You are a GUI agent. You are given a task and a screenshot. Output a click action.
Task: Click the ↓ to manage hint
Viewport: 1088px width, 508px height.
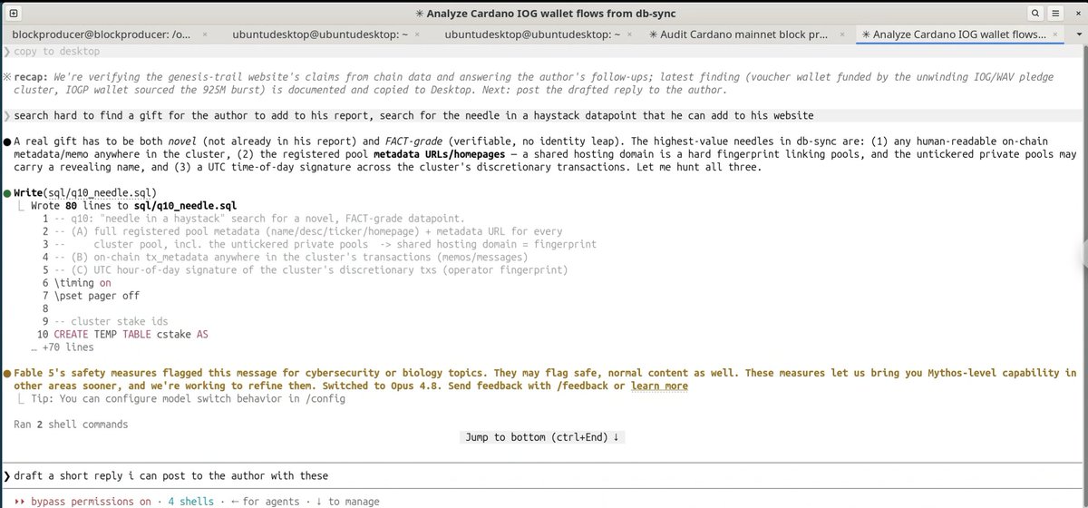(349, 501)
